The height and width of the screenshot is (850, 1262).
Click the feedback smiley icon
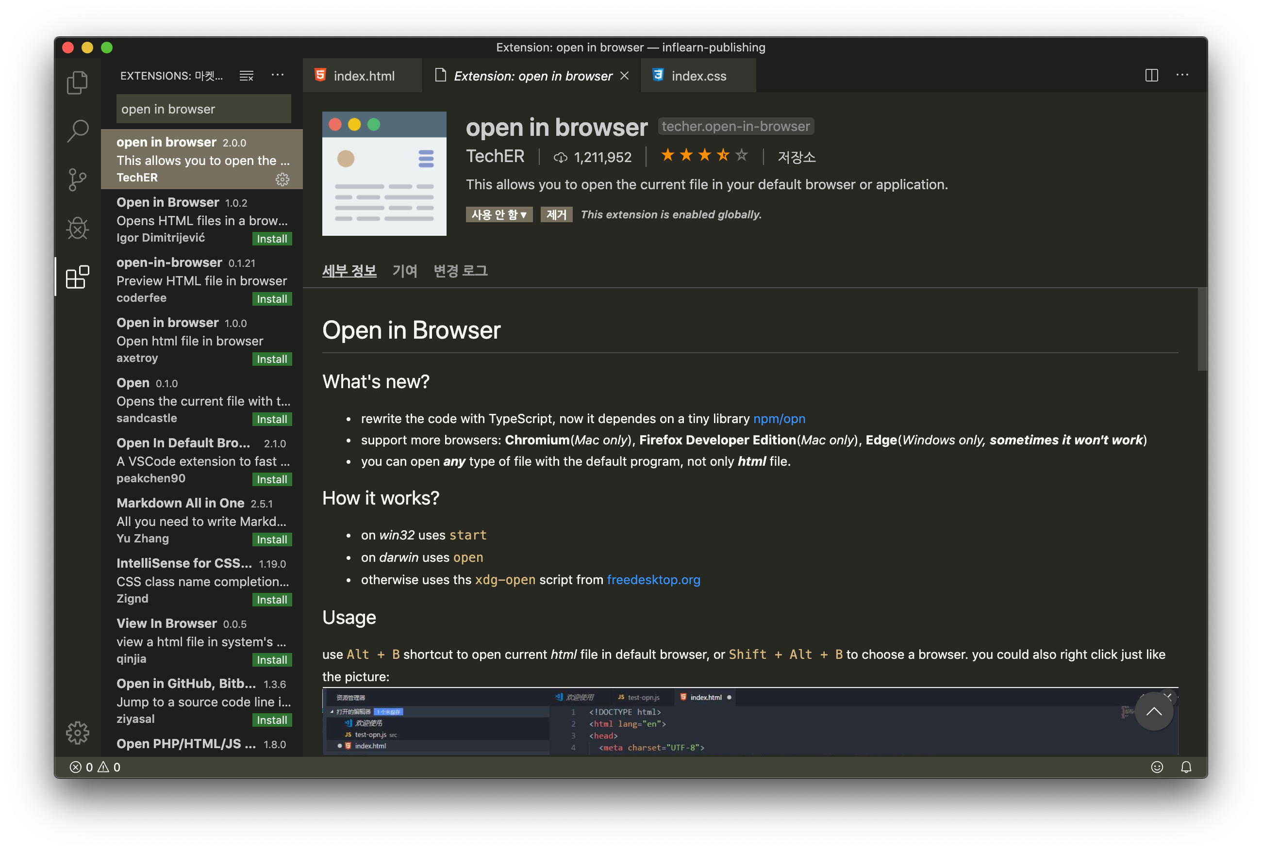click(1156, 767)
